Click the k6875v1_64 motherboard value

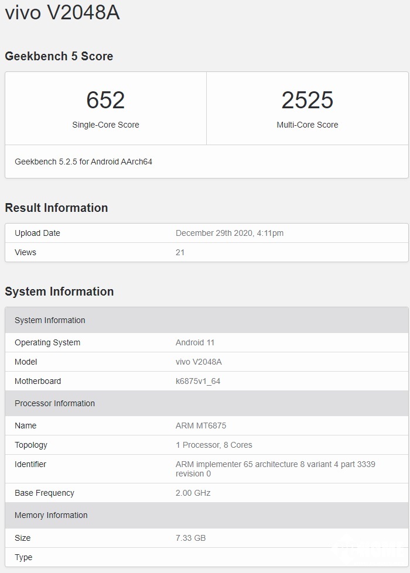(198, 381)
